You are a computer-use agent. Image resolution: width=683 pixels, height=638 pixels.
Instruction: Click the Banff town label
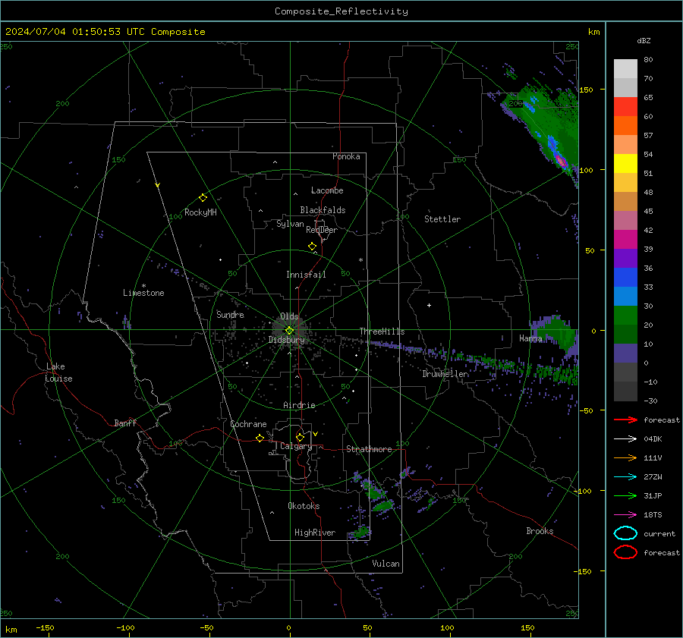tap(125, 423)
